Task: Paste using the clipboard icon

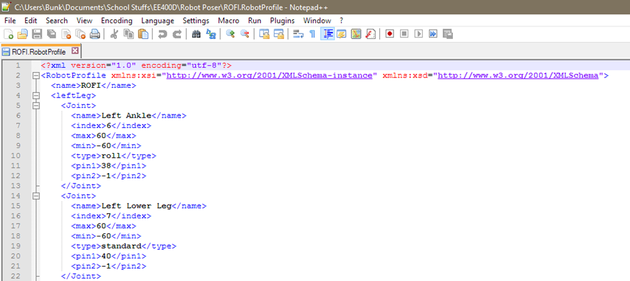Action: point(143,34)
